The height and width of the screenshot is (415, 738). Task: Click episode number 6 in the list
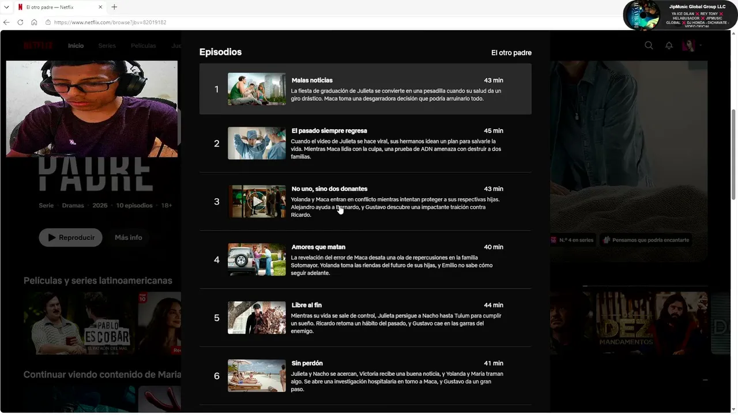tap(217, 376)
